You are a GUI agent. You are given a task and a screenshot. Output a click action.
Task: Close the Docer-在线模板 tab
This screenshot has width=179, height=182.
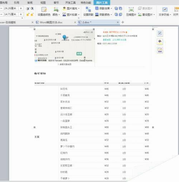pos(33,22)
